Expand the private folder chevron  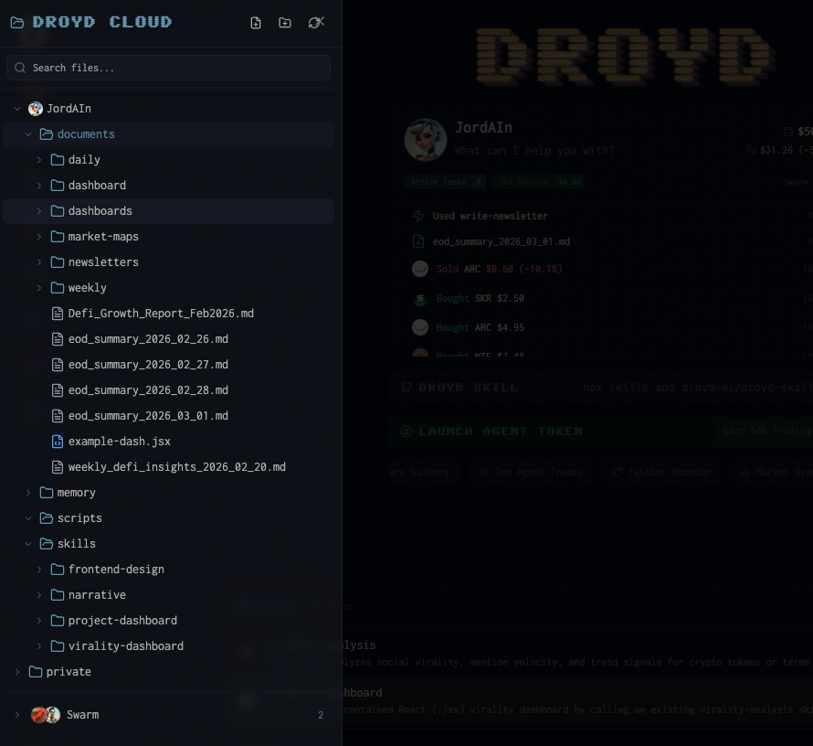point(17,672)
